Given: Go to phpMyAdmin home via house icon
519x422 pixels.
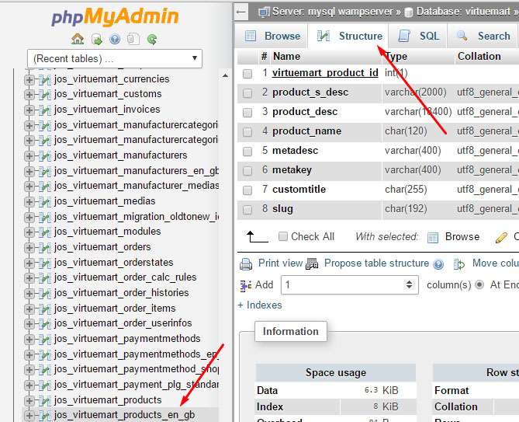Looking at the screenshot, I should [x=78, y=39].
